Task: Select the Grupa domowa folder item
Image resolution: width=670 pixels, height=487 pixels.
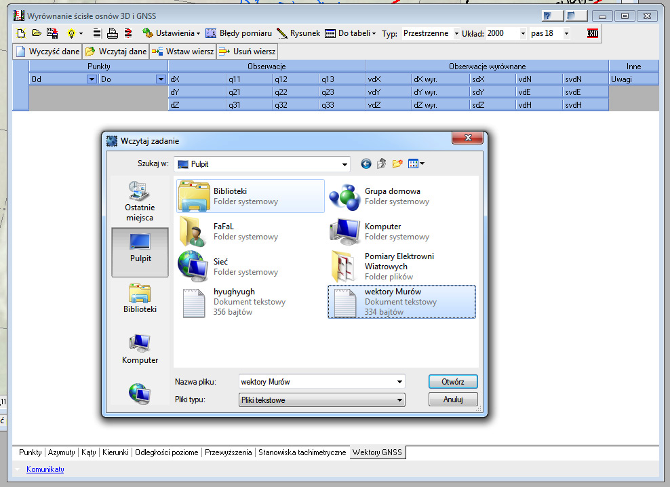Action: [x=401, y=196]
